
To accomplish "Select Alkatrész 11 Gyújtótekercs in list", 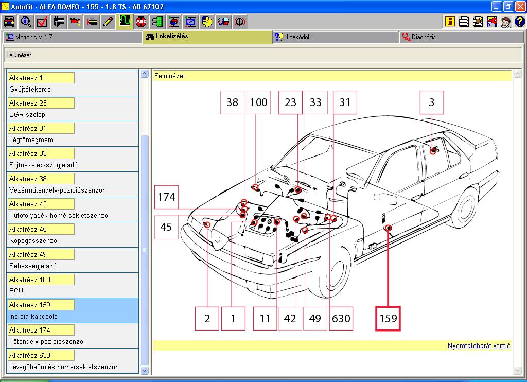I will 73,83.
